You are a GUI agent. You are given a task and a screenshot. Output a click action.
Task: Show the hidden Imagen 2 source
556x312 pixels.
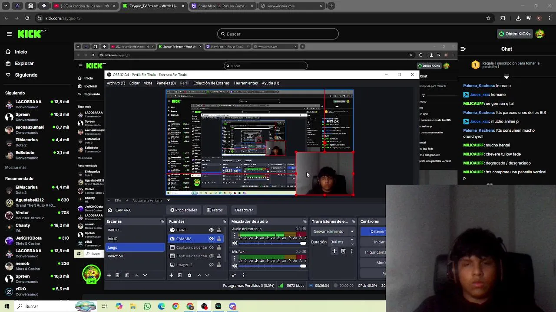pos(212,265)
